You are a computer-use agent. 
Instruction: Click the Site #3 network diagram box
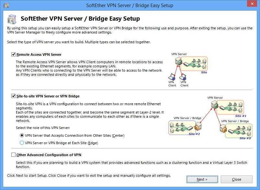pos(239,131)
